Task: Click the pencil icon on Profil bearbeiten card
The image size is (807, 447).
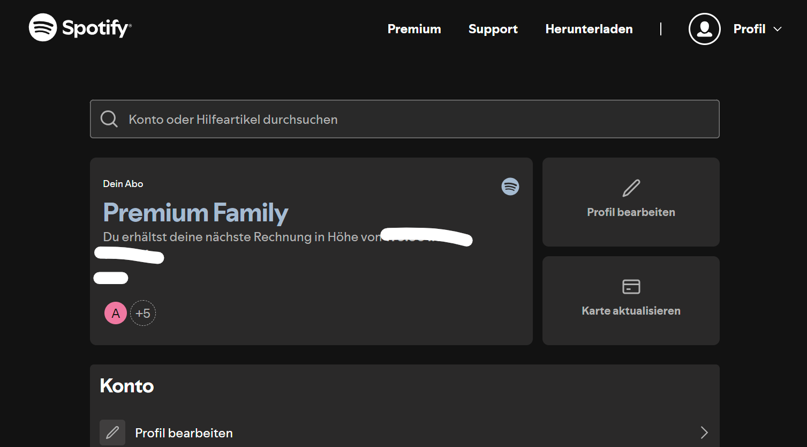Action: pyautogui.click(x=631, y=188)
